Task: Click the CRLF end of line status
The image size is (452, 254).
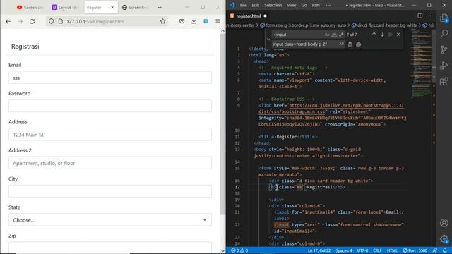Action: coord(377,250)
